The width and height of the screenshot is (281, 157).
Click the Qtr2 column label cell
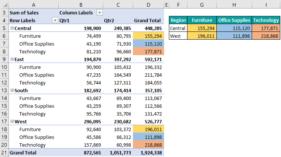118,20
